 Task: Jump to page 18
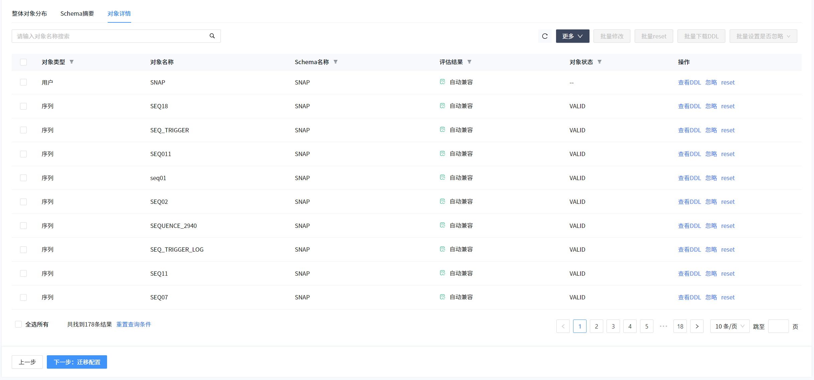[680, 326]
